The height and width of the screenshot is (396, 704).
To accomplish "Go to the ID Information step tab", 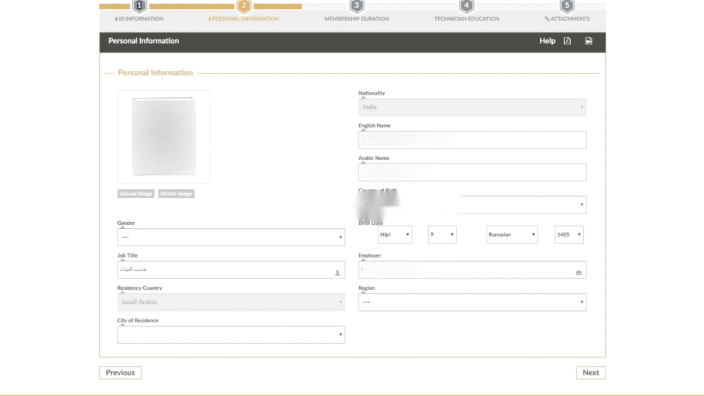I will point(140,19).
